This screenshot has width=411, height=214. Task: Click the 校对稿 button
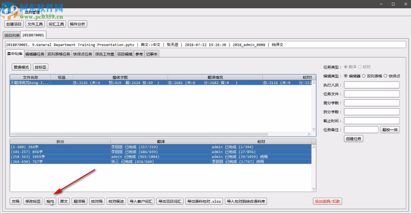pyautogui.click(x=97, y=201)
